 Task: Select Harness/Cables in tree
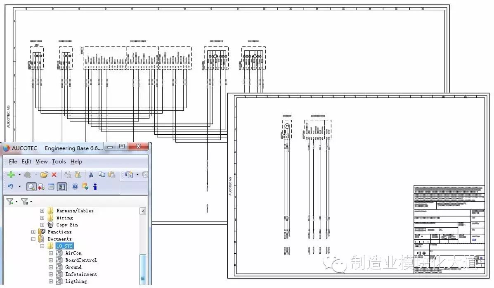(75, 211)
